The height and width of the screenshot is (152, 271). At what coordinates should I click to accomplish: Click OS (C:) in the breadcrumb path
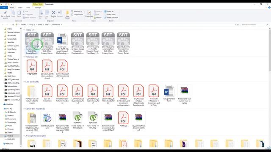coord(32,24)
